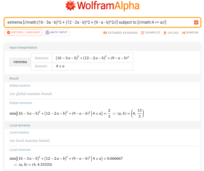Screen dimensions: 204x171
Task: Click the approximate value 0.666667
Action: pos(115,158)
